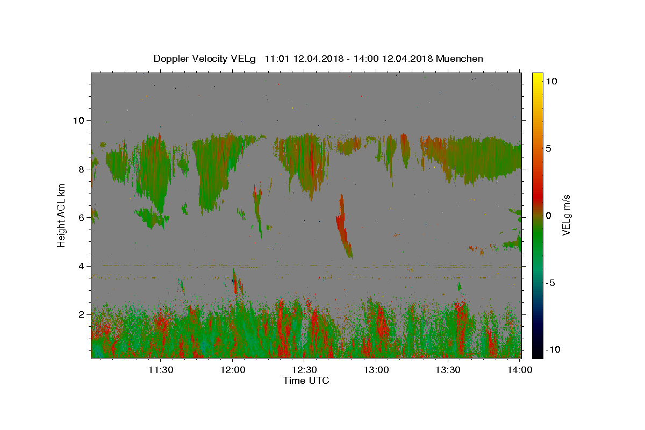Click the height label 2 on y-axis
The image size is (645, 430).
(x=81, y=314)
